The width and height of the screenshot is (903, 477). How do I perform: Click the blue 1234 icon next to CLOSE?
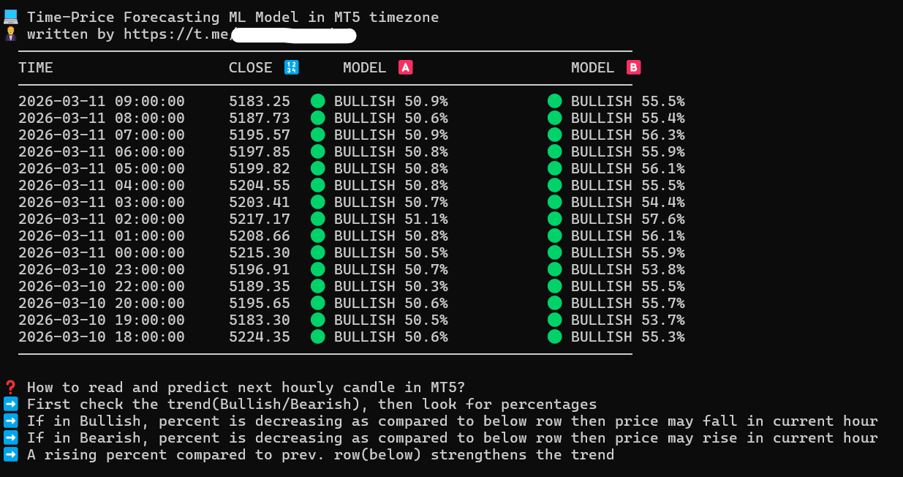click(x=291, y=68)
